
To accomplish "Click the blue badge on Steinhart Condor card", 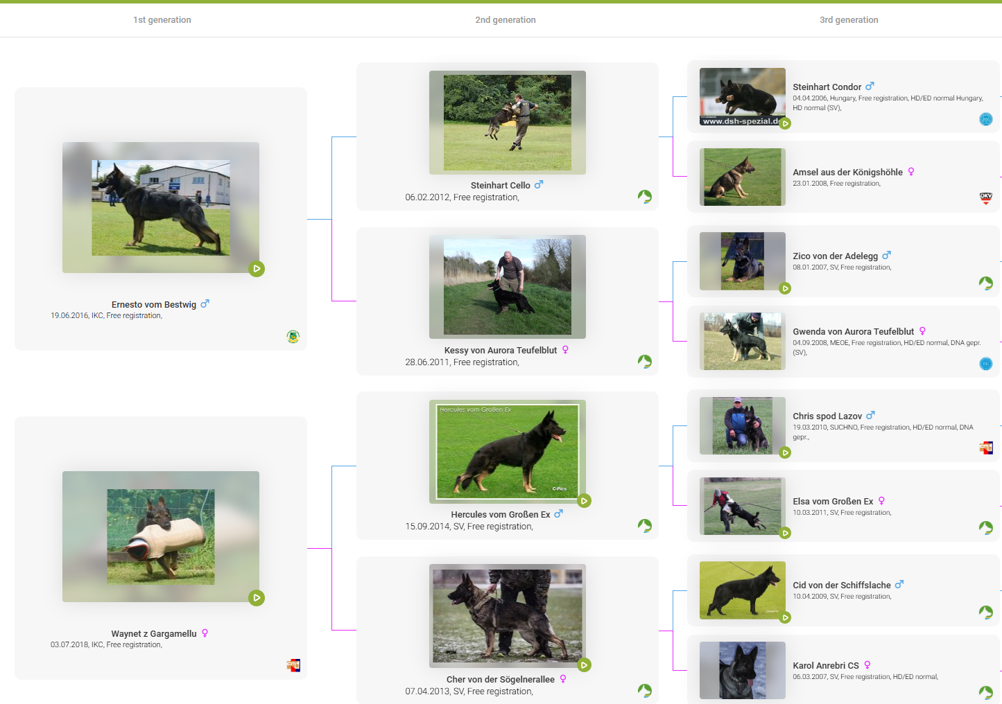I will pos(985,119).
